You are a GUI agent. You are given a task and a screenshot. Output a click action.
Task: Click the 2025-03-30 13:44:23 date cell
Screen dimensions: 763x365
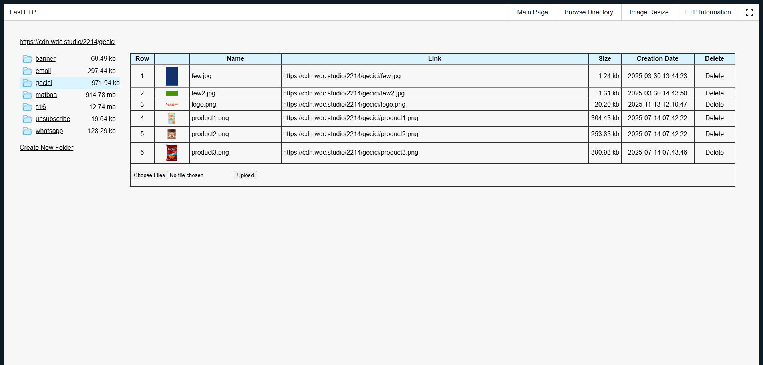coord(657,76)
